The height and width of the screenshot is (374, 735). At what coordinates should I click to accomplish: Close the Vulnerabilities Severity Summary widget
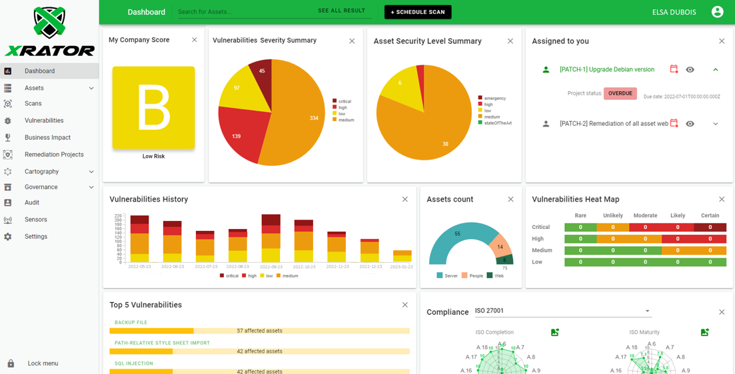point(352,41)
